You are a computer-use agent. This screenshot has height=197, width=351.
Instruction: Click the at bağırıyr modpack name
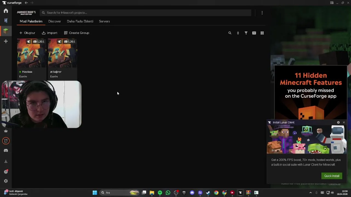pyautogui.click(x=56, y=72)
